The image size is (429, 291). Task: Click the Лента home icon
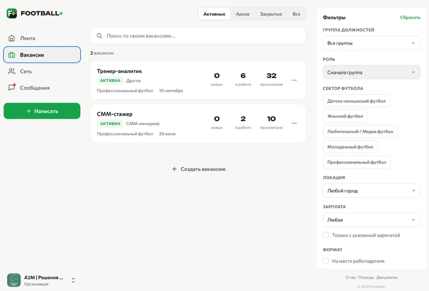[11, 38]
